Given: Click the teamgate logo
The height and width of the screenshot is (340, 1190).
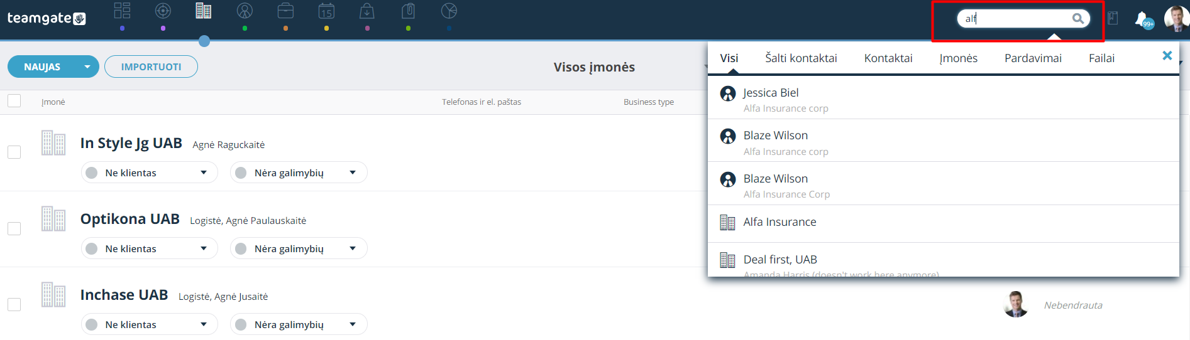Looking at the screenshot, I should (x=47, y=18).
